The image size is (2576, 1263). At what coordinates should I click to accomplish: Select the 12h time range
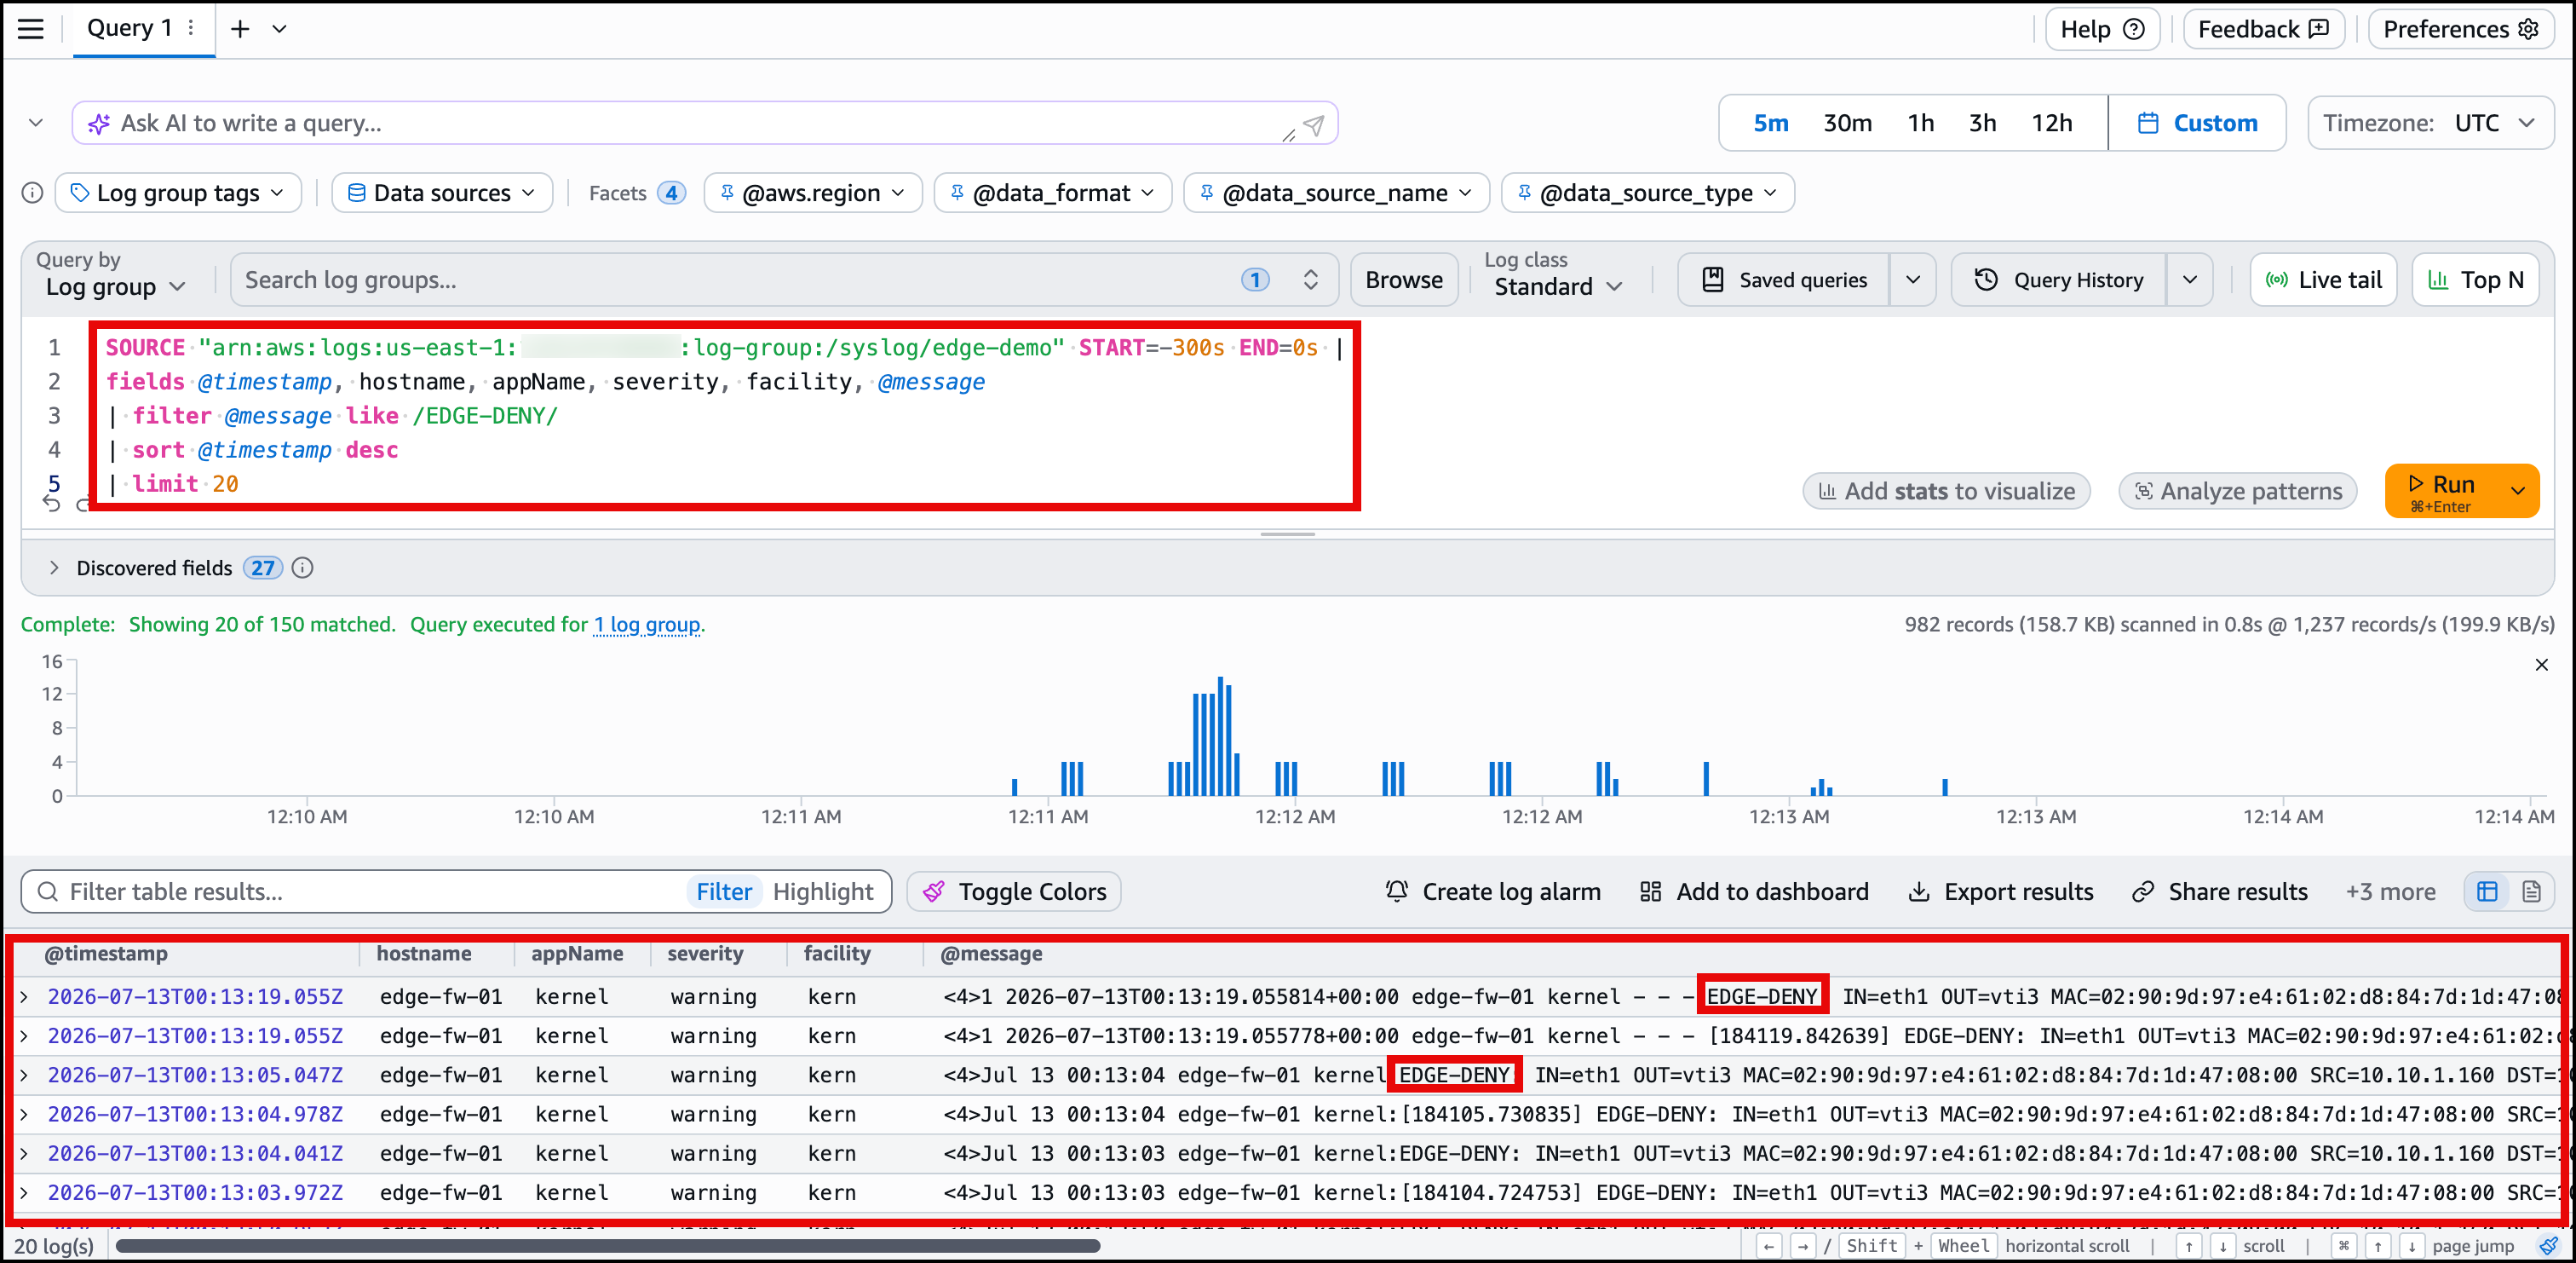pos(2051,123)
